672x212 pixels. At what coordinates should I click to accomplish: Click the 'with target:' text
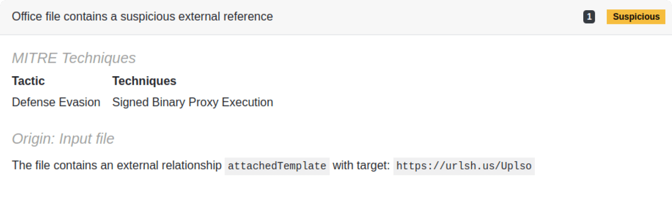coord(361,165)
